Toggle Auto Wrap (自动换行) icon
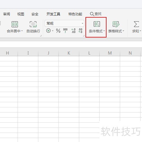Screen dimensions: 142x142 pos(33,24)
